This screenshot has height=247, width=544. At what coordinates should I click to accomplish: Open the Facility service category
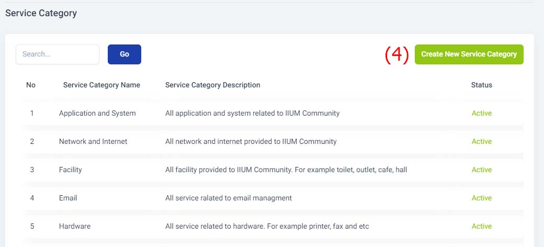(71, 170)
